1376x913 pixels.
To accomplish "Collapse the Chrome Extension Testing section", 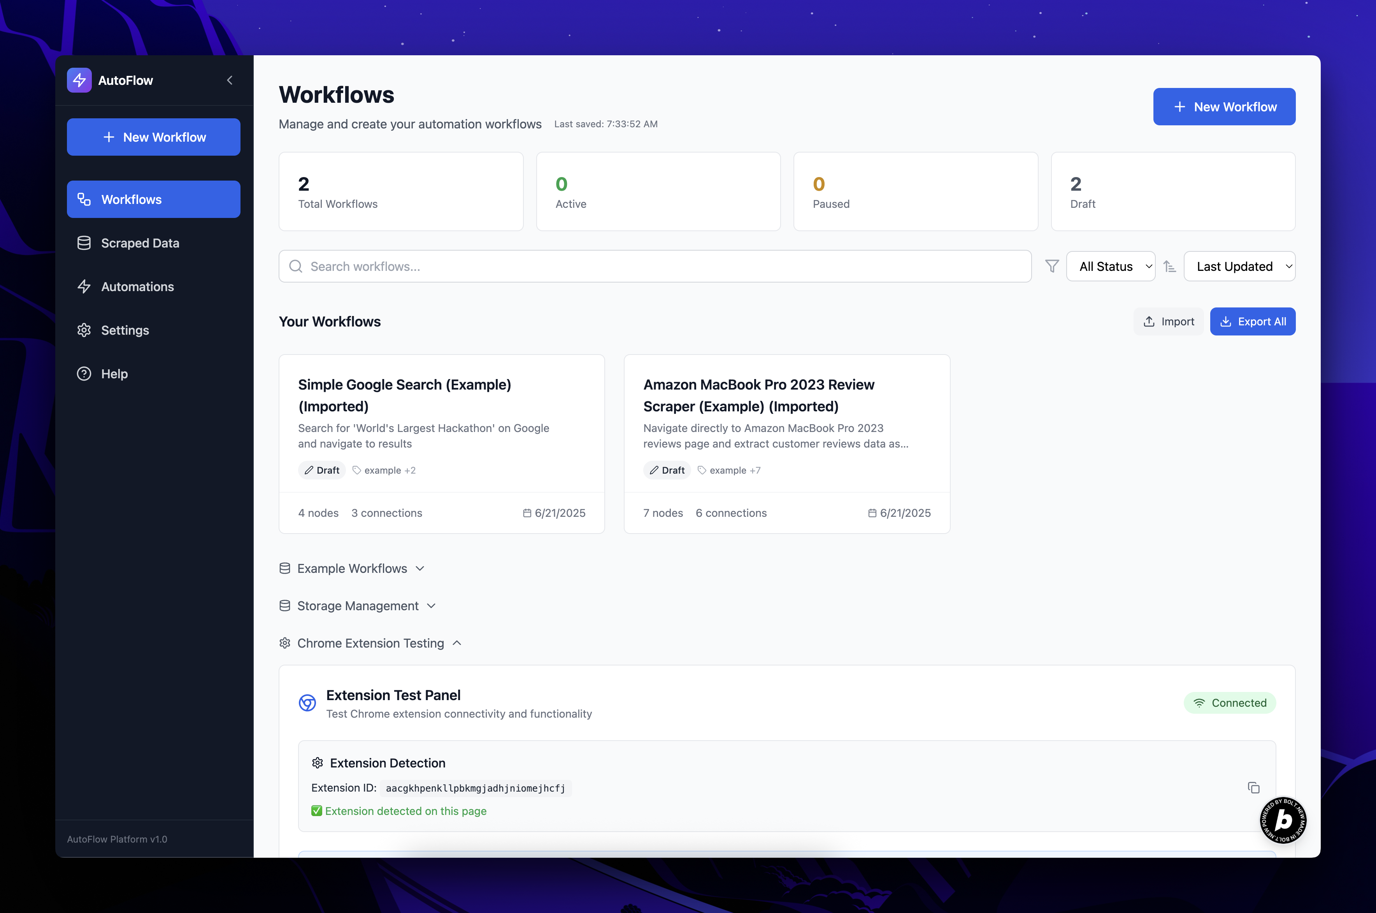I will point(370,643).
